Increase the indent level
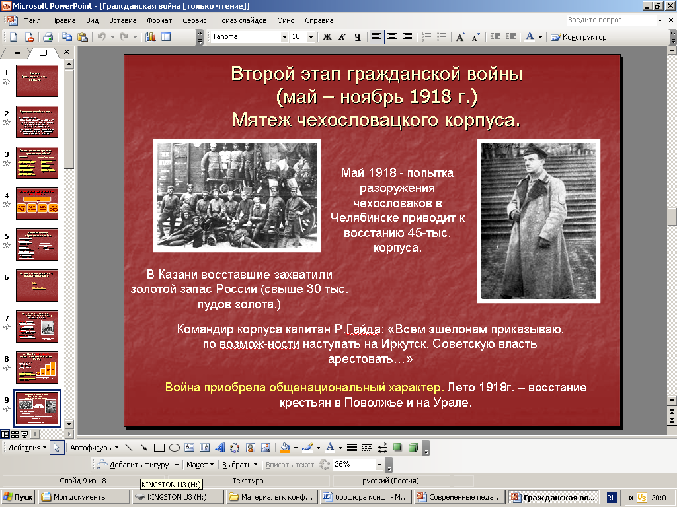The height and width of the screenshot is (507, 677). [510, 37]
